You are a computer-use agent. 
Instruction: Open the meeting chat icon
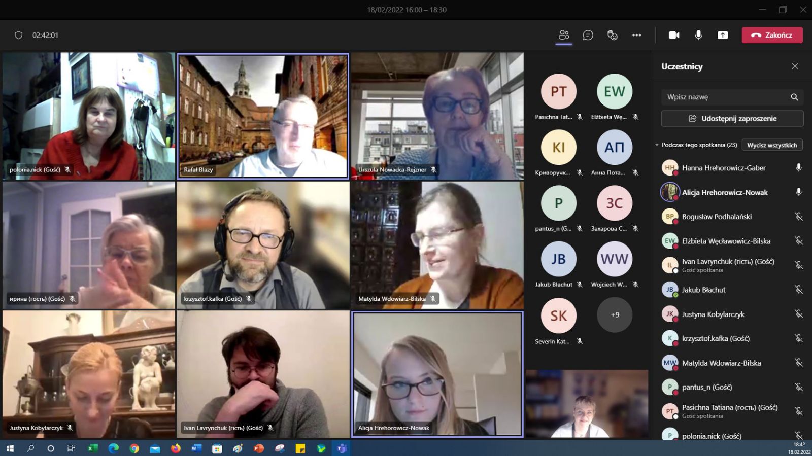coord(588,35)
